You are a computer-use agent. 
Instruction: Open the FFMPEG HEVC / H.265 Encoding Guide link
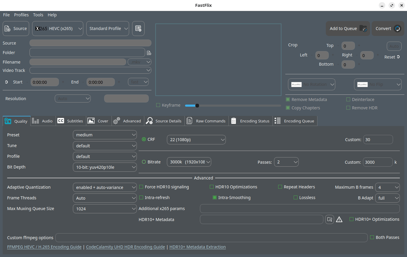44,247
